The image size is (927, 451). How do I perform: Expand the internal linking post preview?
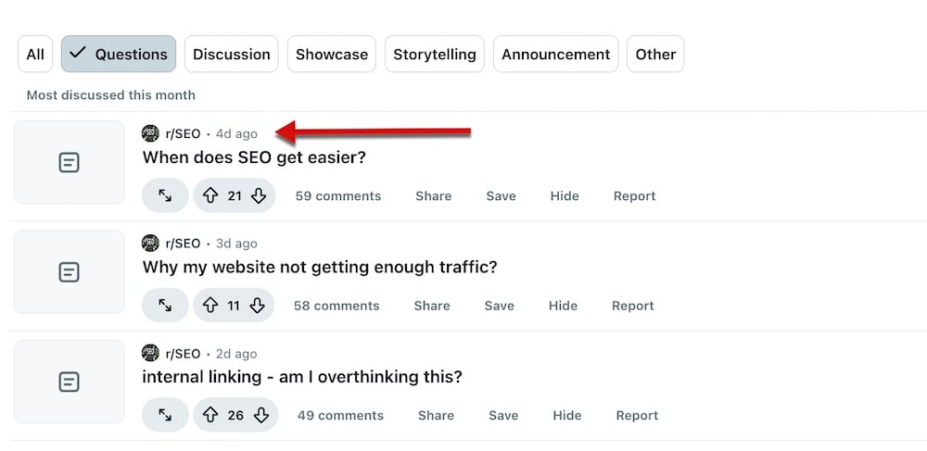(x=165, y=416)
